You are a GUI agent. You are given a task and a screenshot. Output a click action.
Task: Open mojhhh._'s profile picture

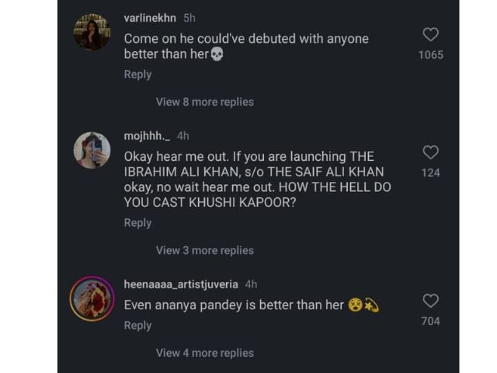92,150
